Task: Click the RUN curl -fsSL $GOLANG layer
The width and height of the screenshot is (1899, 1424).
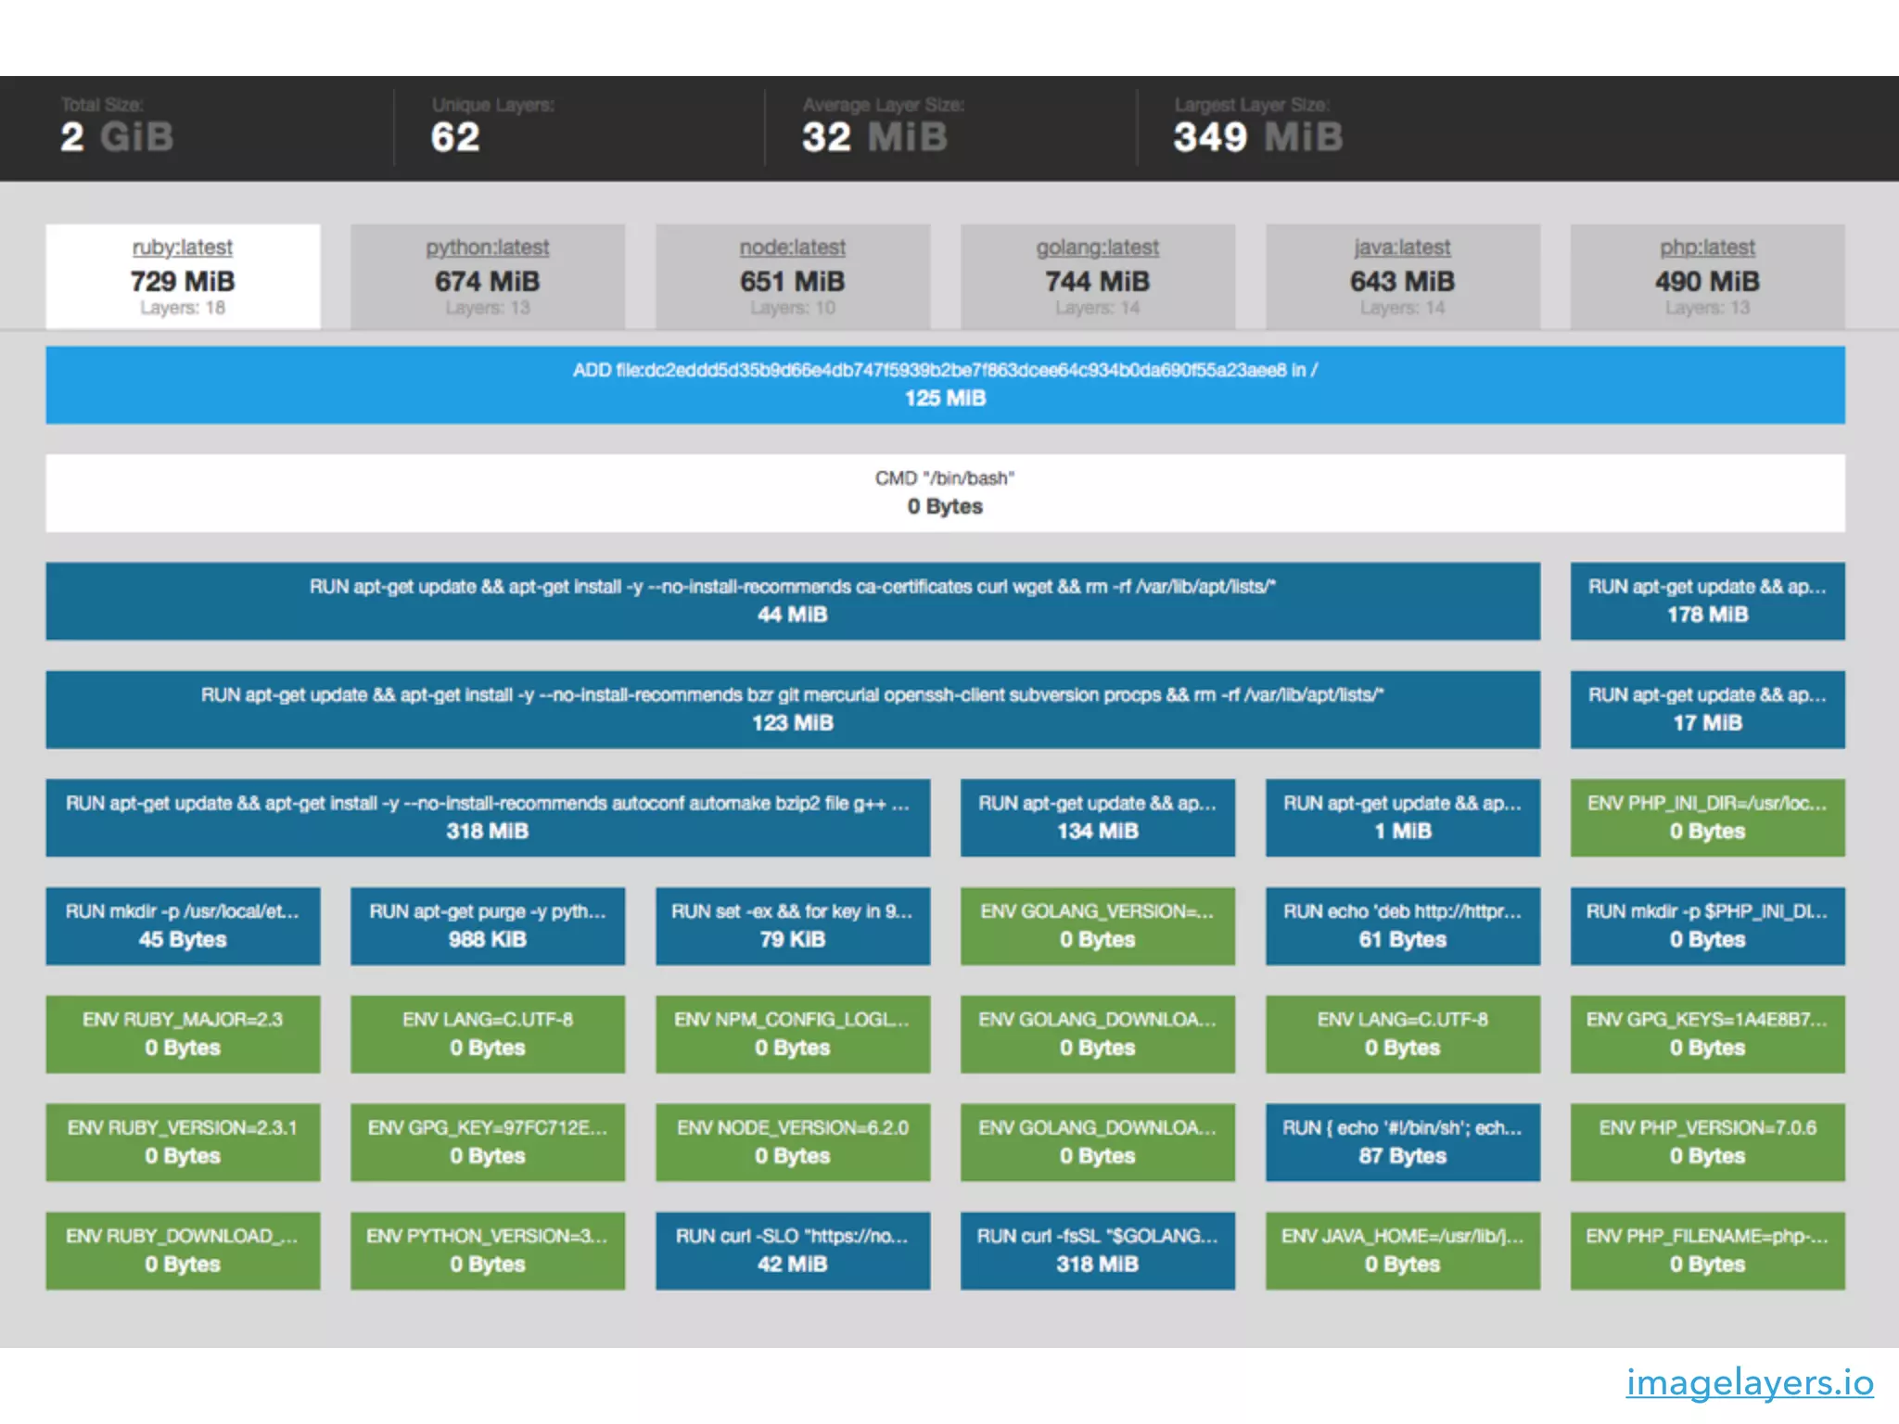Action: point(1097,1251)
